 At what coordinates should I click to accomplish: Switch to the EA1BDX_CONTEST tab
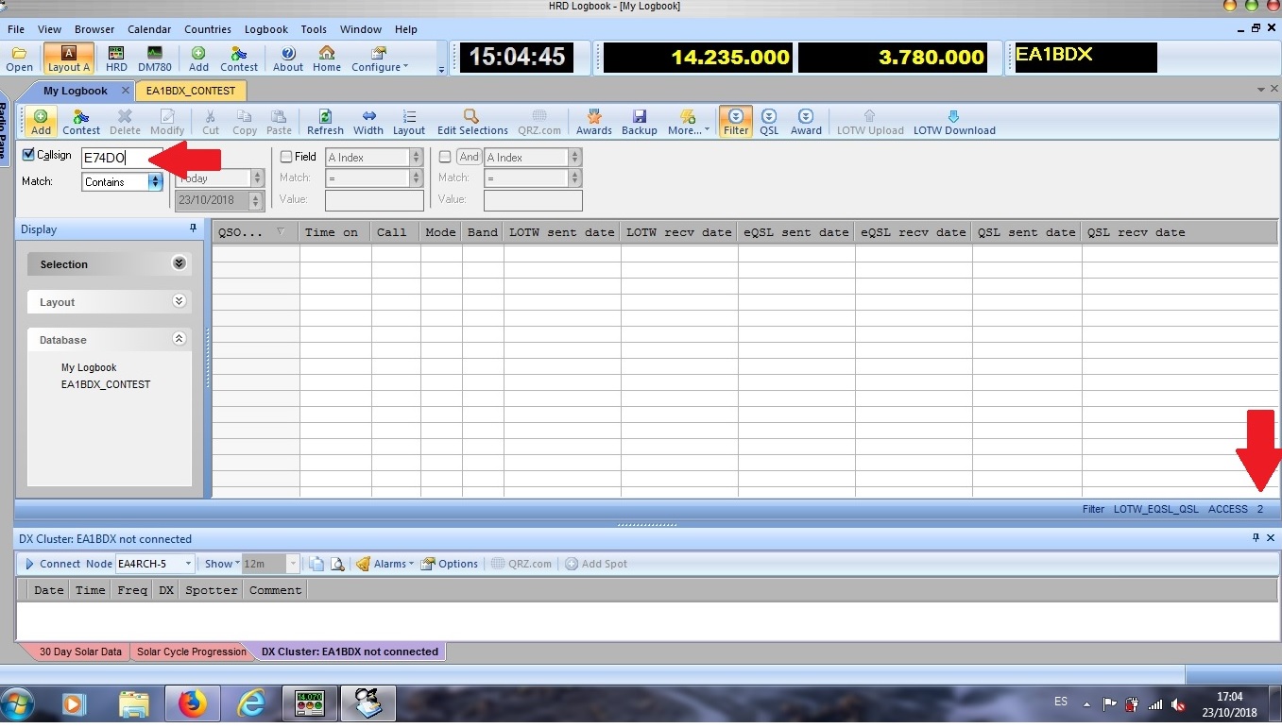pos(191,91)
